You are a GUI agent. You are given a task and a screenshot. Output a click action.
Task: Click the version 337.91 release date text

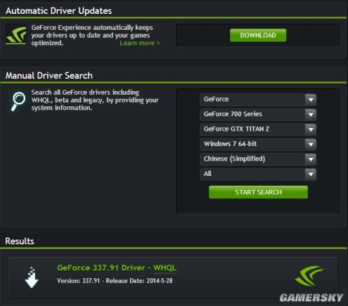pyautogui.click(x=115, y=281)
